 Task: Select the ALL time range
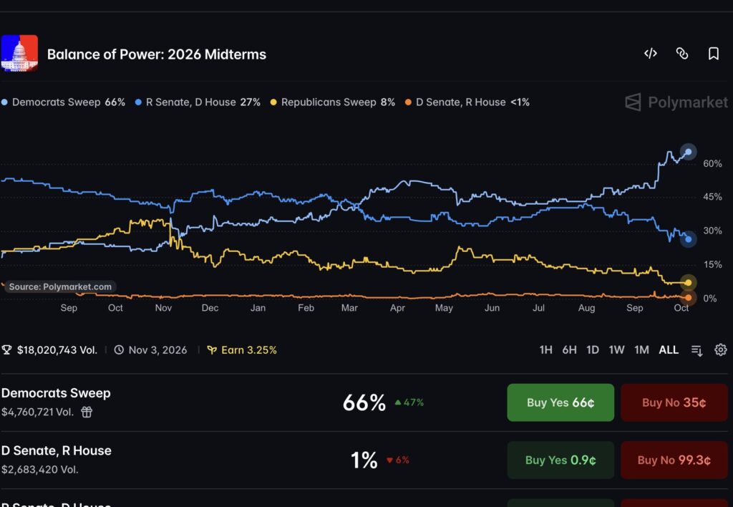[669, 350]
